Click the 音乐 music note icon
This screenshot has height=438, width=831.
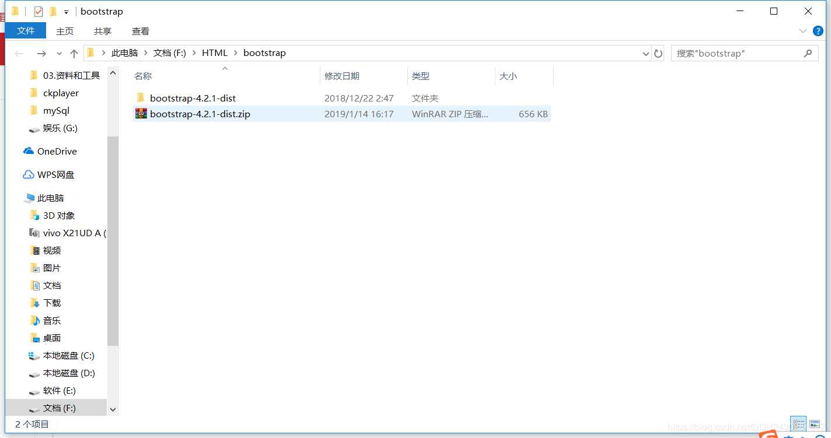tap(34, 320)
